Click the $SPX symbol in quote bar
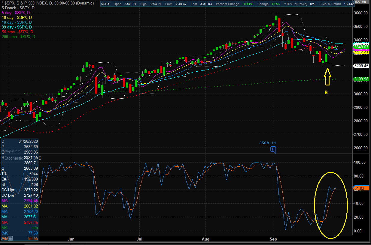Viewport: 371px width, 245px height. pos(106,4)
